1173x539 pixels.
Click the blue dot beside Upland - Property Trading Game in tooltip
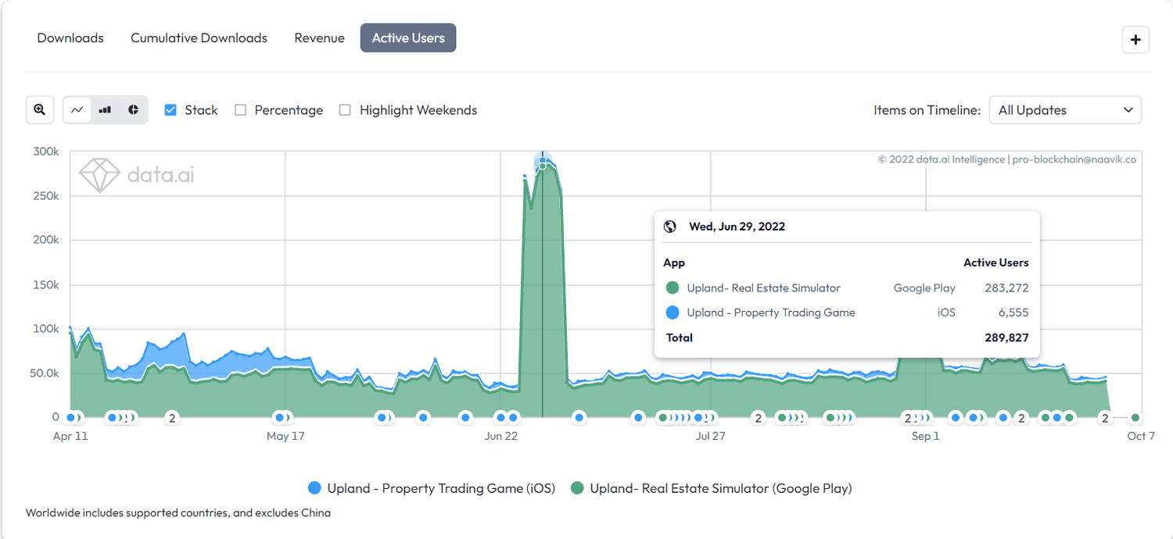673,312
